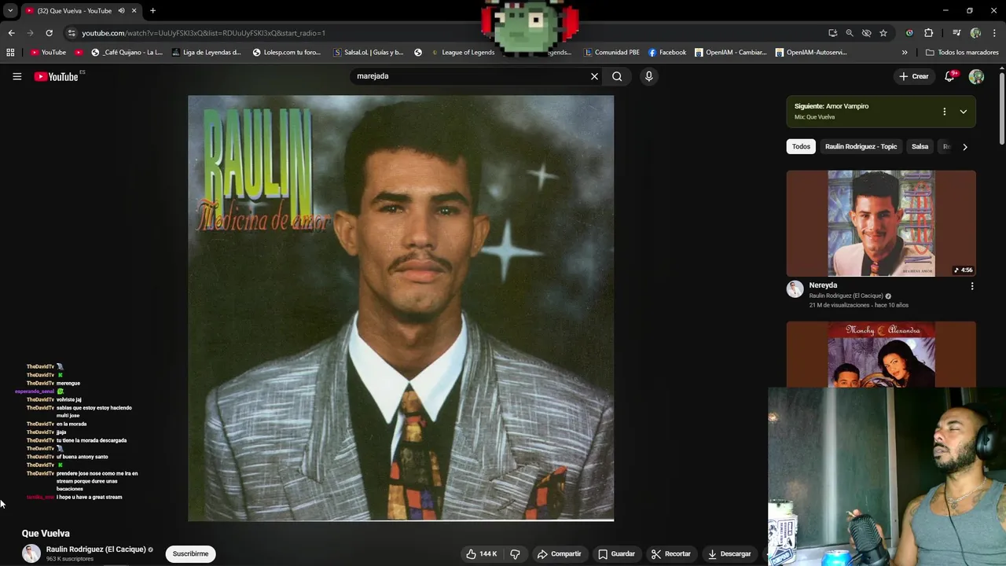
Task: Open Todos los marcadores folder
Action: pos(962,53)
